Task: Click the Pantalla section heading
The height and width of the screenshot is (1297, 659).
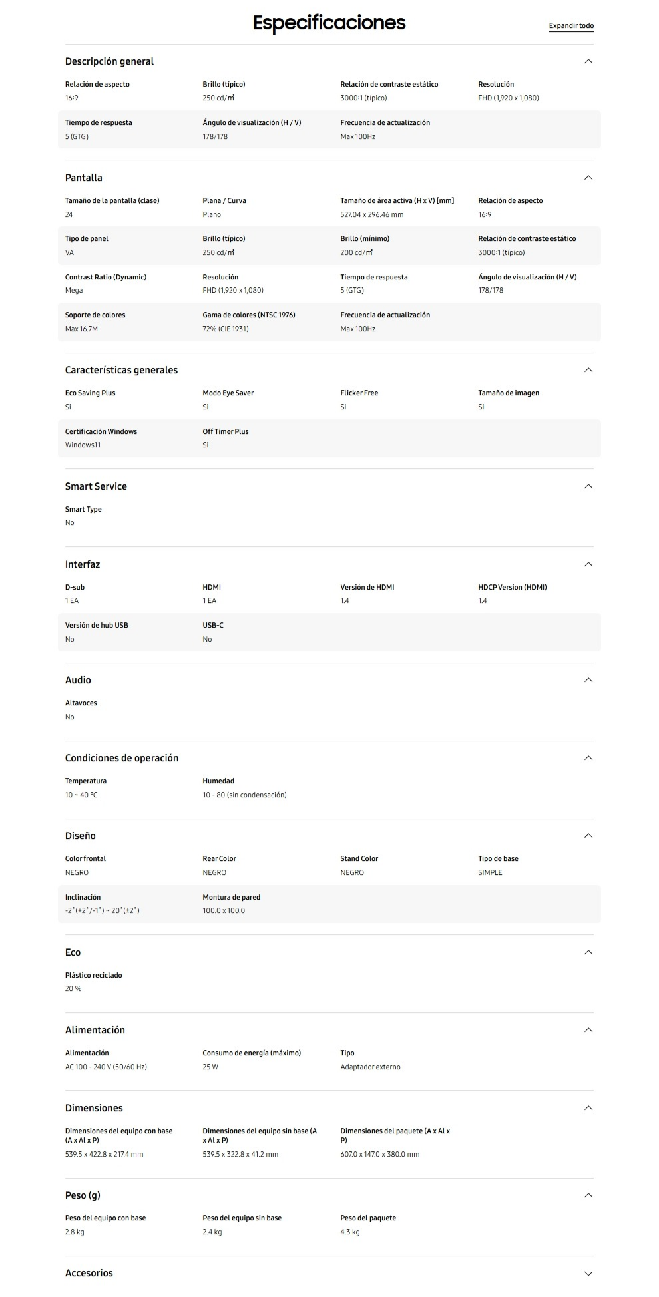Action: click(84, 178)
